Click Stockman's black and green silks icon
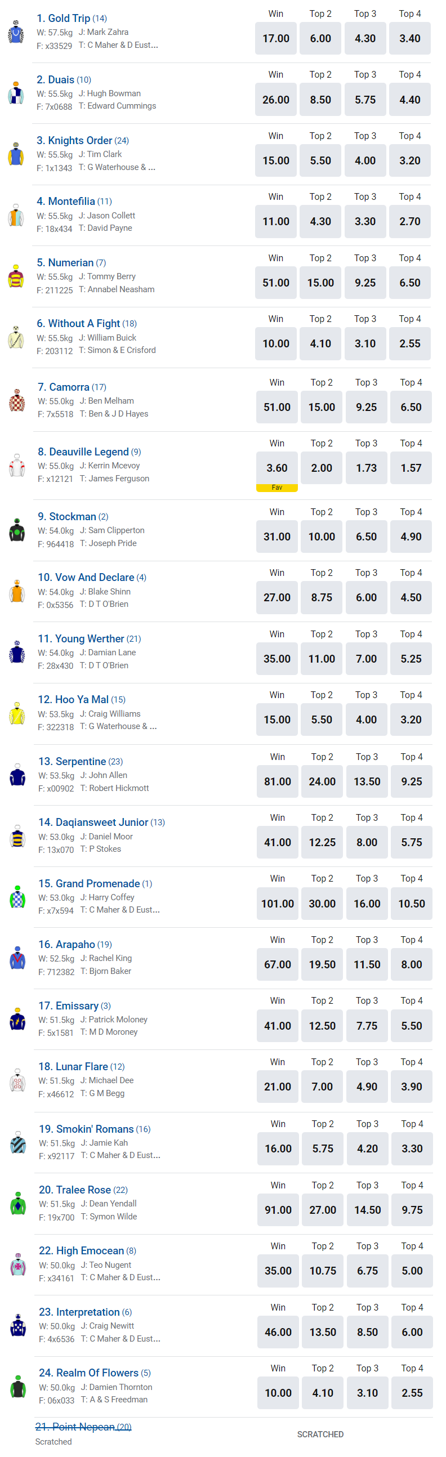Image resolution: width=446 pixels, height=1457 pixels. (17, 530)
